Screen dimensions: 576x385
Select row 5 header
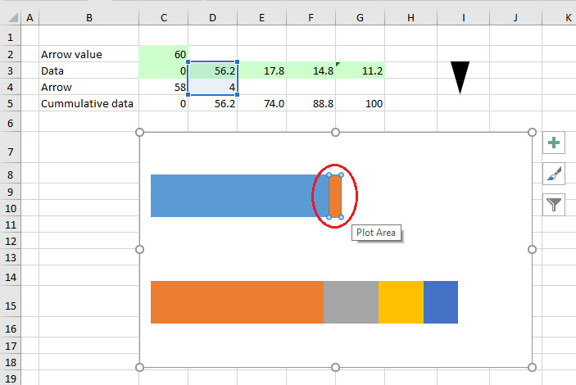tap(10, 103)
